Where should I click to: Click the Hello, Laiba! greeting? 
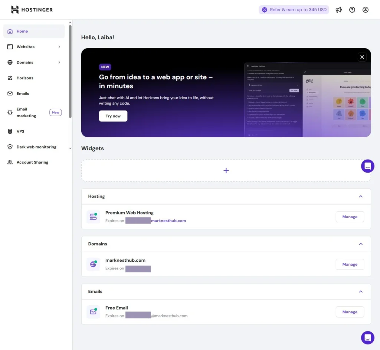point(98,37)
